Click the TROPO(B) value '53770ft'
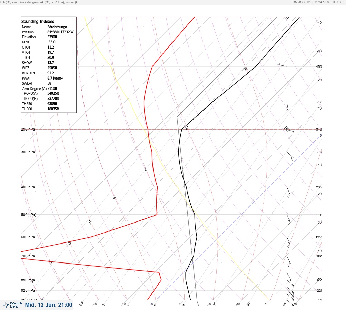346x310 pixels. pyautogui.click(x=53, y=99)
